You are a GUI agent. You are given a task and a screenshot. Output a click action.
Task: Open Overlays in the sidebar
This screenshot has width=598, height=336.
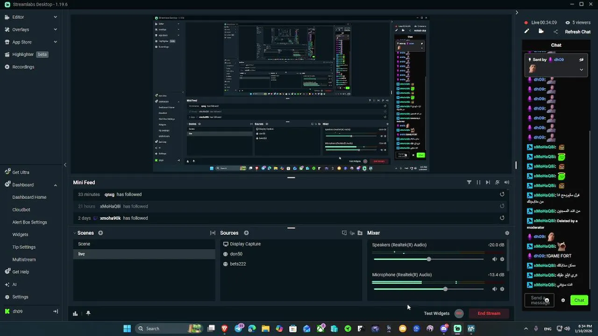[21, 29]
